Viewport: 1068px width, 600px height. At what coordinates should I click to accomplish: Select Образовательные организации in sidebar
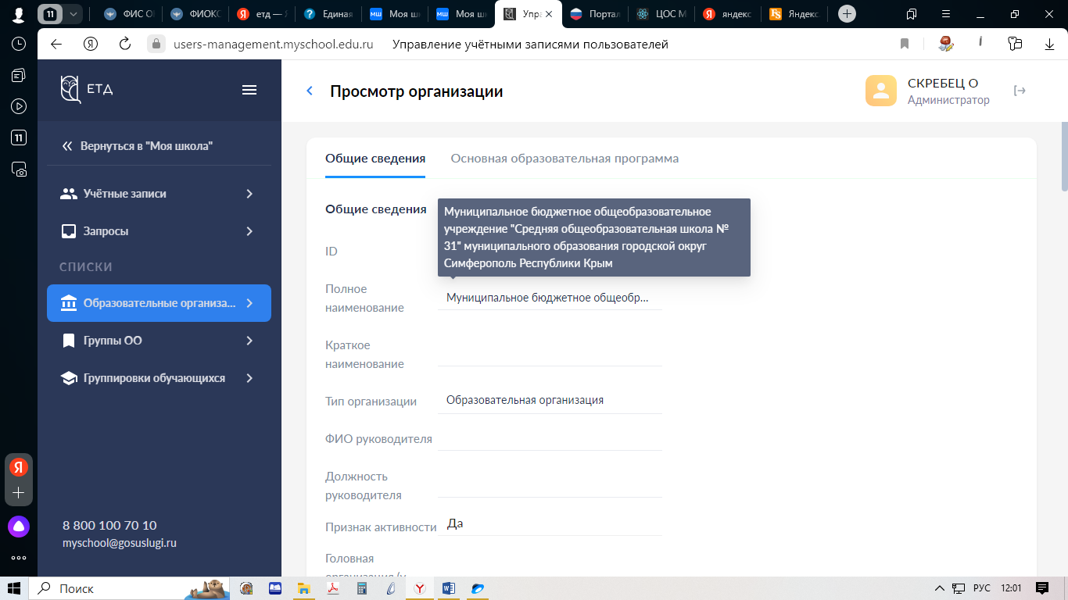tap(159, 303)
